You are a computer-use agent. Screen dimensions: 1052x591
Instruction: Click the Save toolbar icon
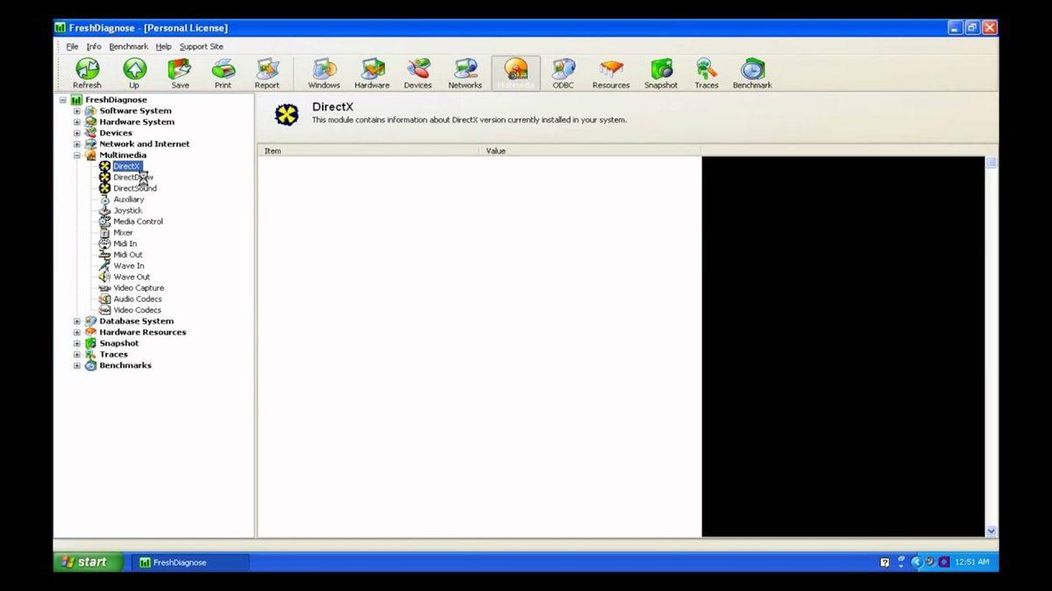tap(180, 74)
